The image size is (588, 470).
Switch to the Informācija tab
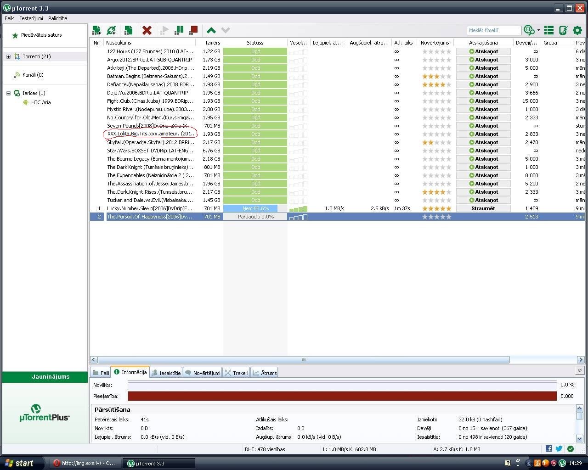tap(130, 372)
